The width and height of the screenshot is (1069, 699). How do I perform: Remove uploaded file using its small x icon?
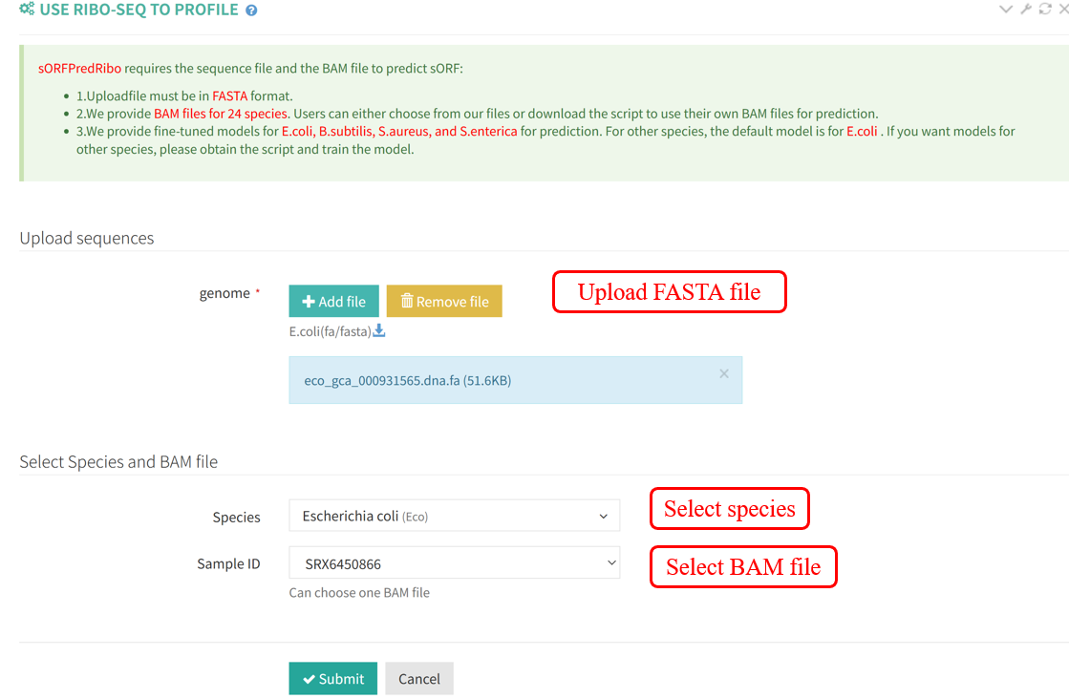pyautogui.click(x=724, y=373)
